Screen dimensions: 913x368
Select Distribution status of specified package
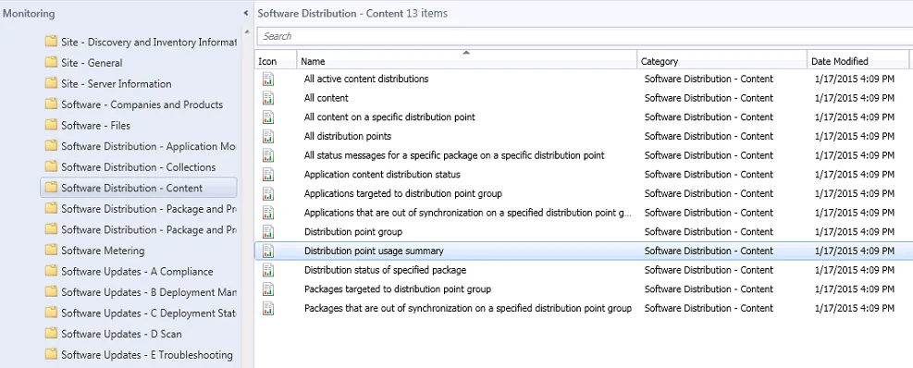click(x=385, y=270)
